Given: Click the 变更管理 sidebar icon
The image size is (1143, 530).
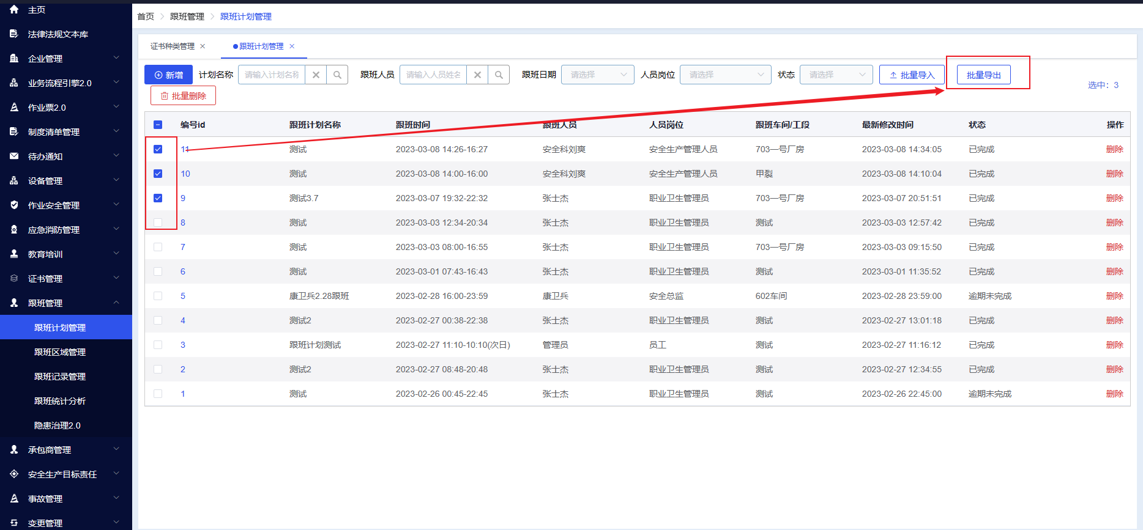Looking at the screenshot, I should coord(14,523).
